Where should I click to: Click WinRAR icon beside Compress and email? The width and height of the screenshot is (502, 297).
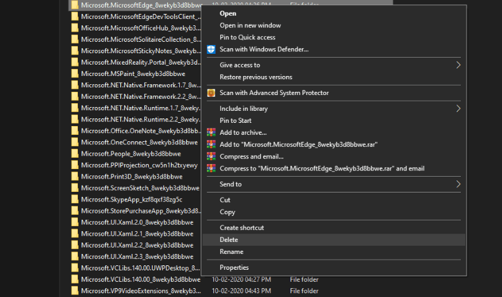click(x=211, y=156)
